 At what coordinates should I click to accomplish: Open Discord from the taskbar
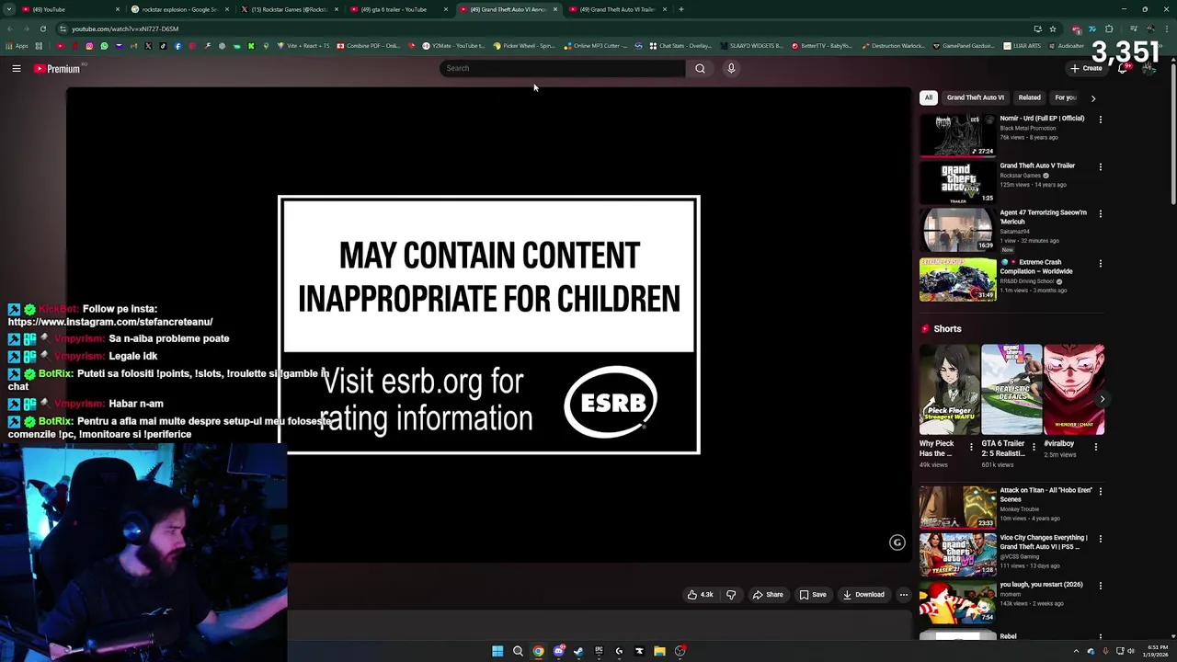coord(558,651)
